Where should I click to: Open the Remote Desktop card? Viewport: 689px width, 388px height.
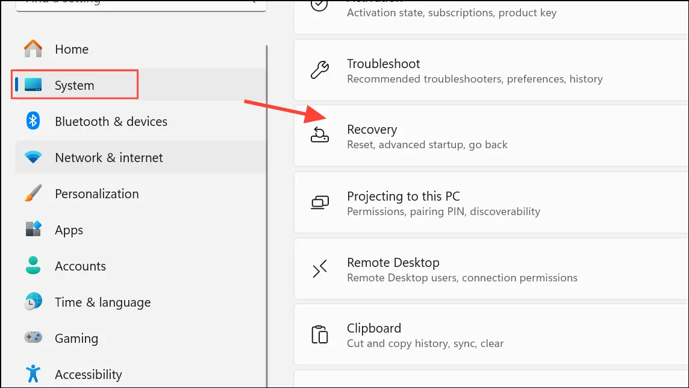click(491, 269)
